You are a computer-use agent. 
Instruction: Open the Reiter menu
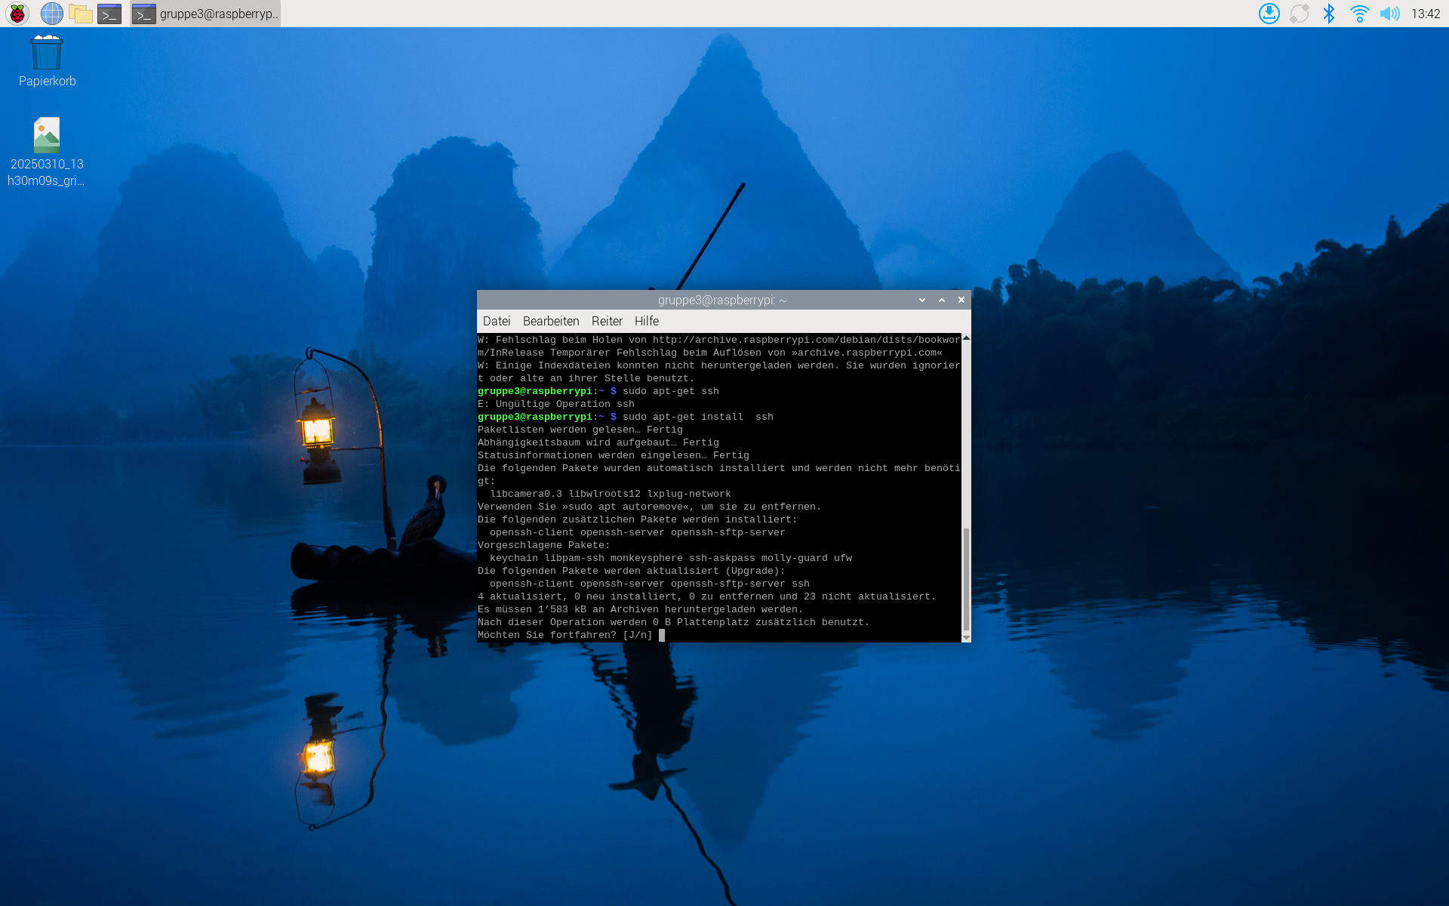tap(607, 321)
